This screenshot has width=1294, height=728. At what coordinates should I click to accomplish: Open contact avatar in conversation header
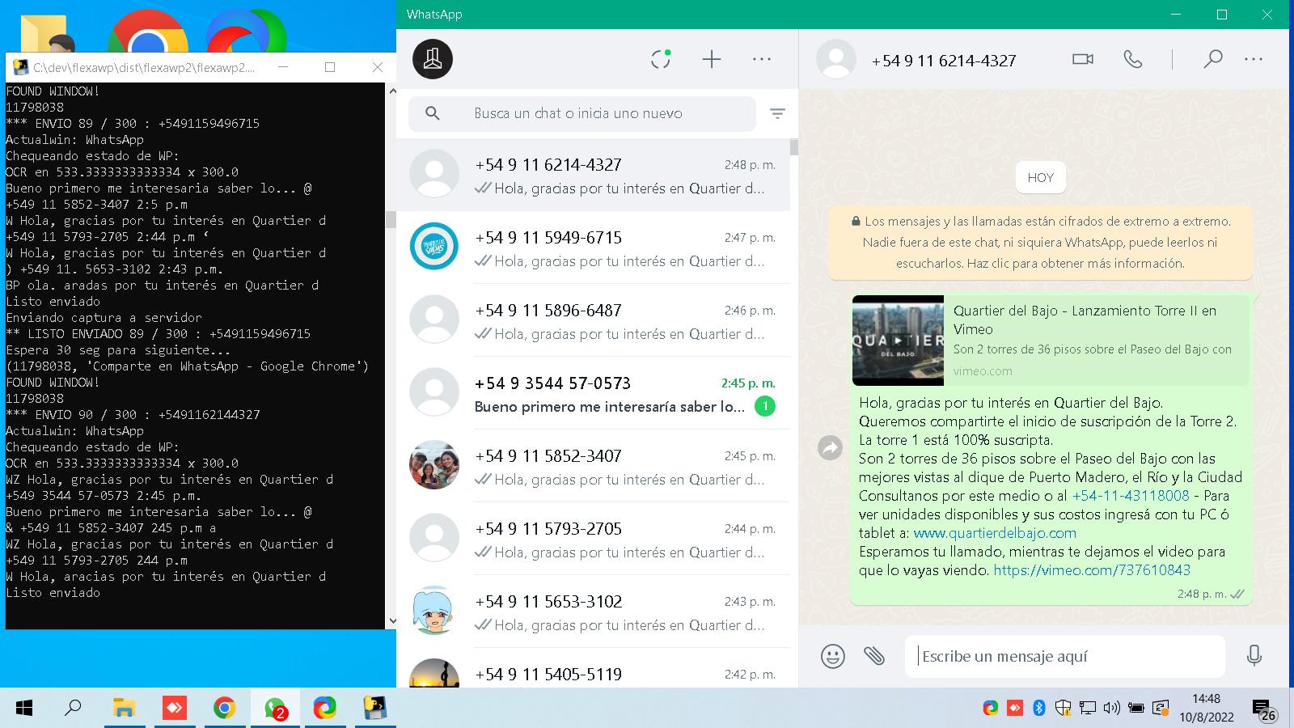tap(836, 59)
